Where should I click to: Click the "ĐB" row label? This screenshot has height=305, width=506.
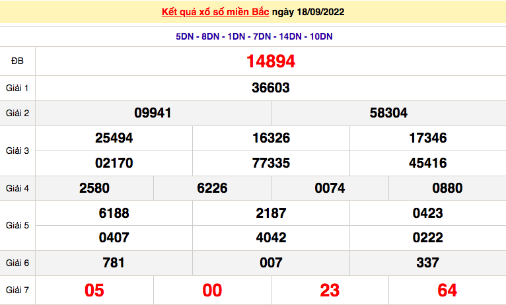pyautogui.click(x=17, y=61)
